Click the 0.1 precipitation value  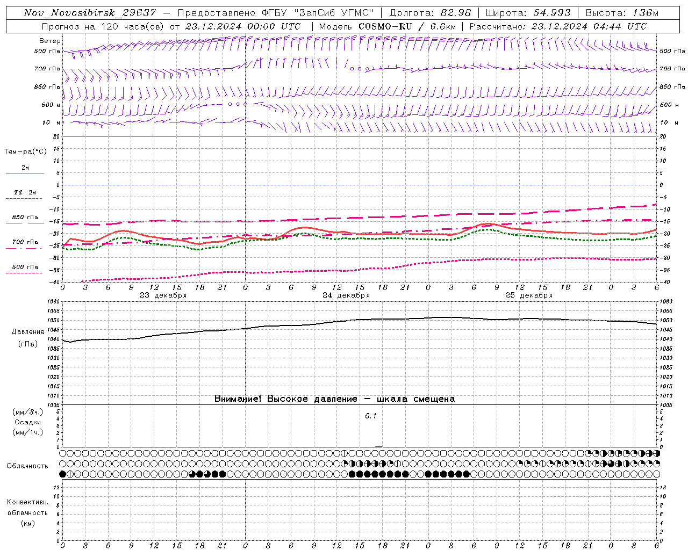(x=371, y=416)
